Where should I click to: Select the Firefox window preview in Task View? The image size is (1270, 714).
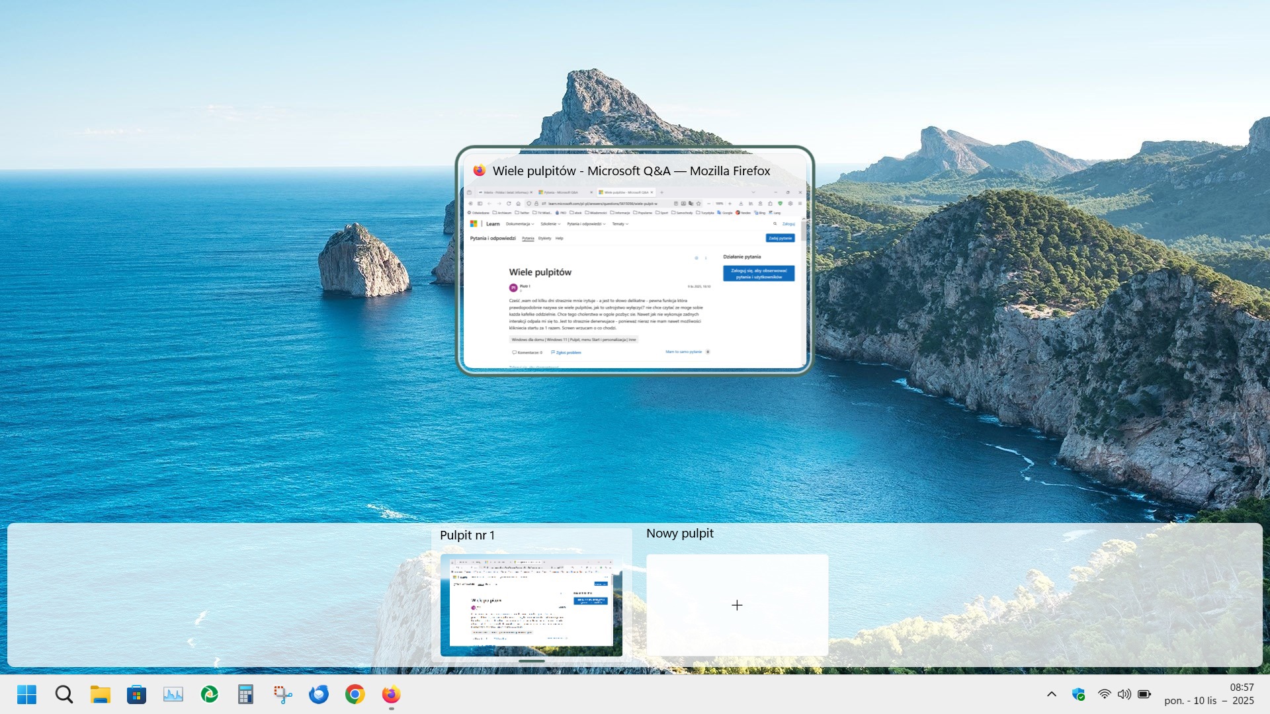pos(635,260)
